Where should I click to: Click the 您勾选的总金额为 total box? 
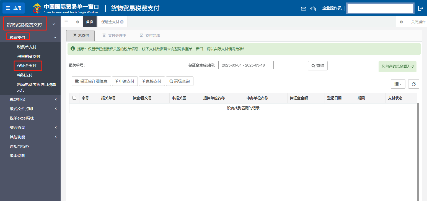(397, 67)
